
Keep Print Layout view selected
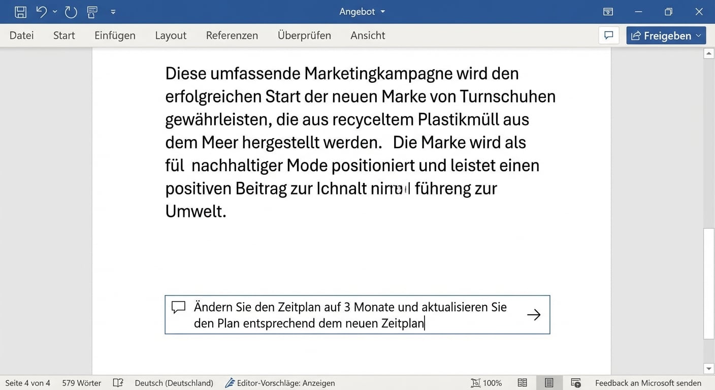549,383
